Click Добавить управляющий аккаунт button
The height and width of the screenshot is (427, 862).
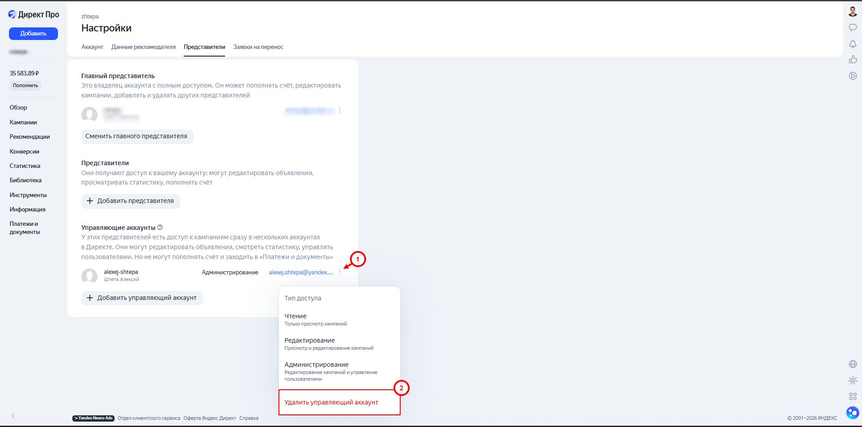(142, 298)
